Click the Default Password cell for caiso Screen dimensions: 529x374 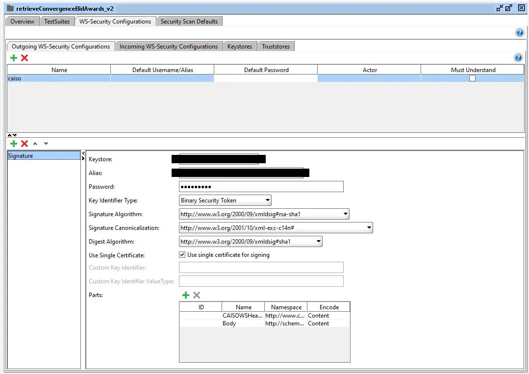(266, 78)
